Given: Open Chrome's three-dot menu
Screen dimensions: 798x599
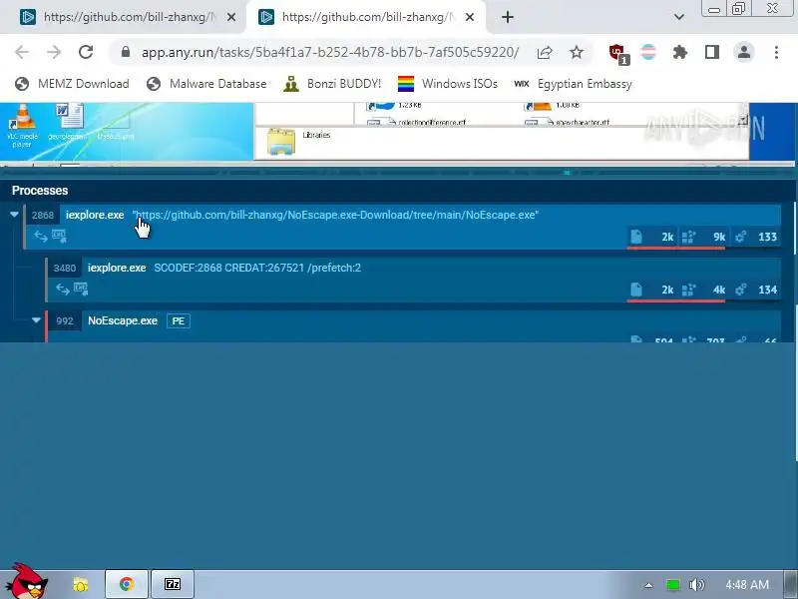Looking at the screenshot, I should click(x=776, y=52).
